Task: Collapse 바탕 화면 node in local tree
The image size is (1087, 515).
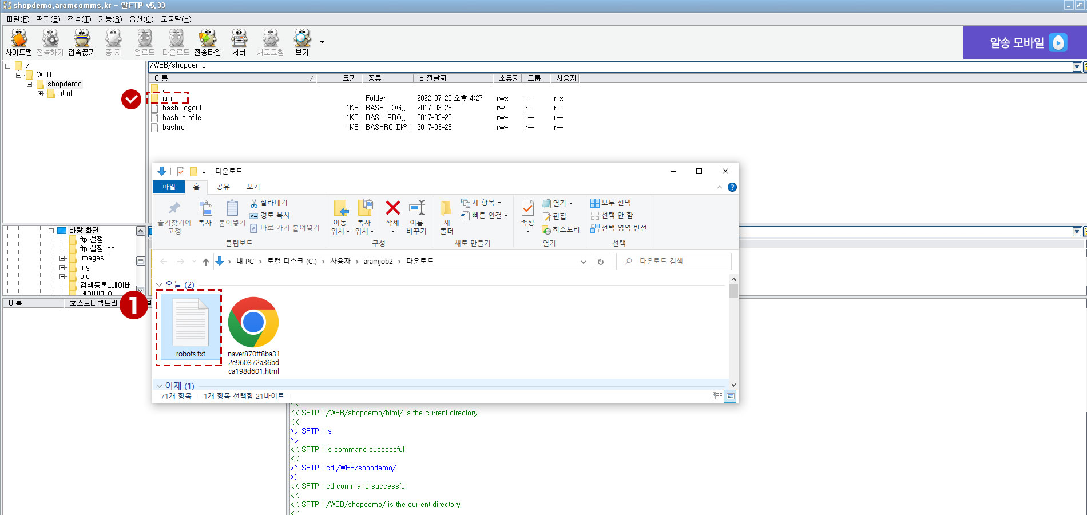Action: tap(51, 231)
